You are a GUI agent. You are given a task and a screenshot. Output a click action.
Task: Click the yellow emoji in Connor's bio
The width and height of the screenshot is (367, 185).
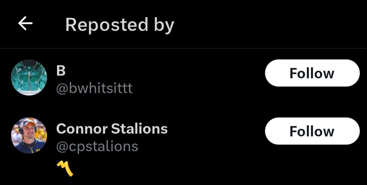click(65, 168)
